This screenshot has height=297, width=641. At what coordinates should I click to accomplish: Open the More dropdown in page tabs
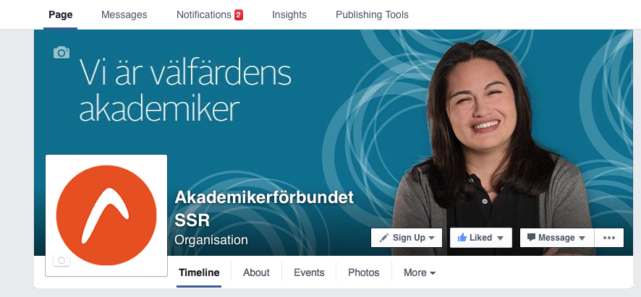tap(420, 272)
